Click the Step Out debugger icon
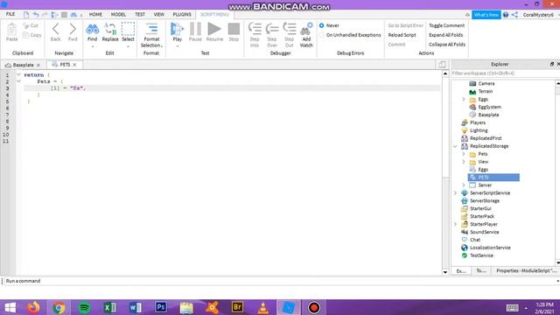Screen dimensions: 560x315 point(290,29)
